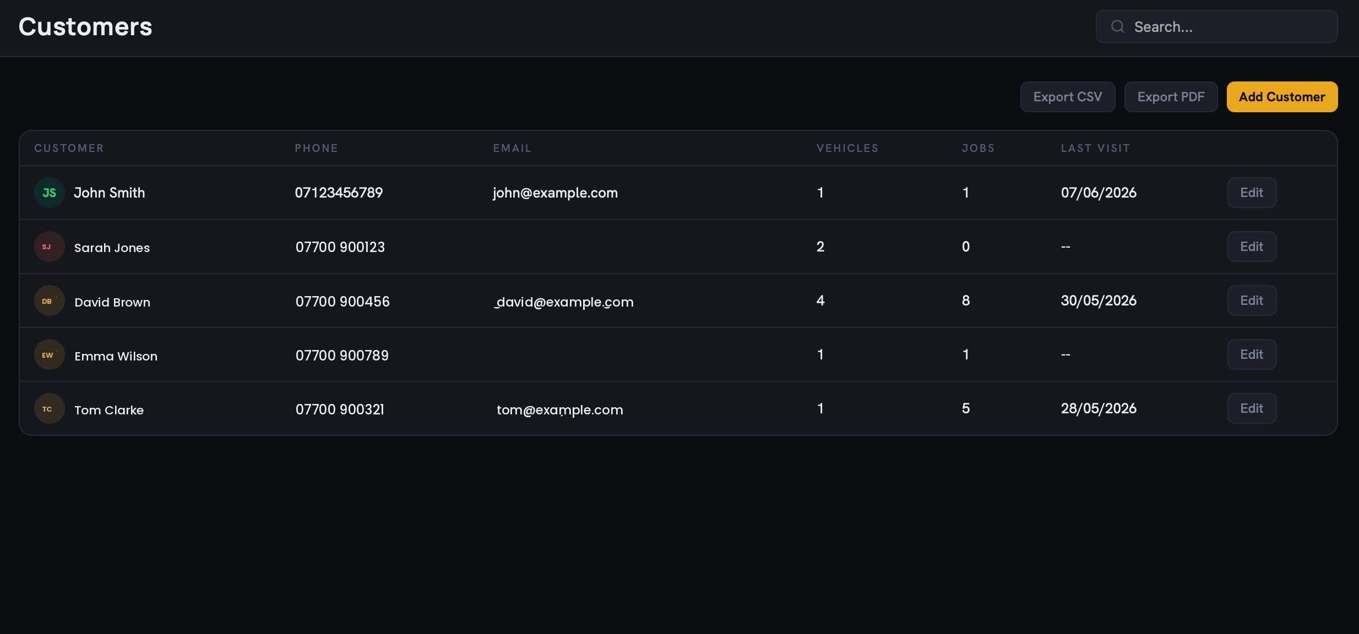Click the Customers page title
The width and height of the screenshot is (1359, 634).
(x=85, y=26)
